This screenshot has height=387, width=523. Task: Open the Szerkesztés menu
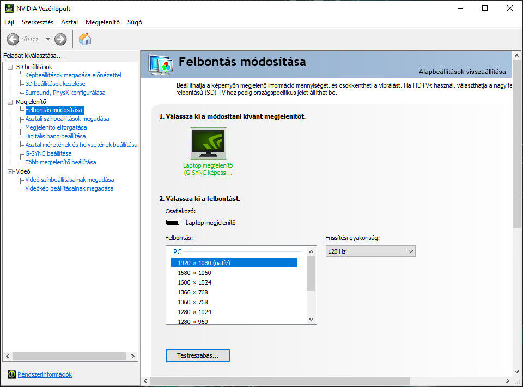coord(38,22)
